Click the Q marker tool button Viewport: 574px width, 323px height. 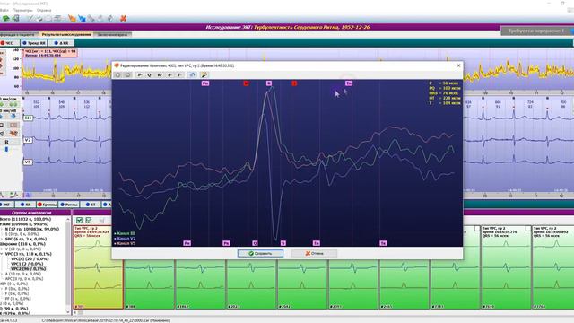click(150, 74)
